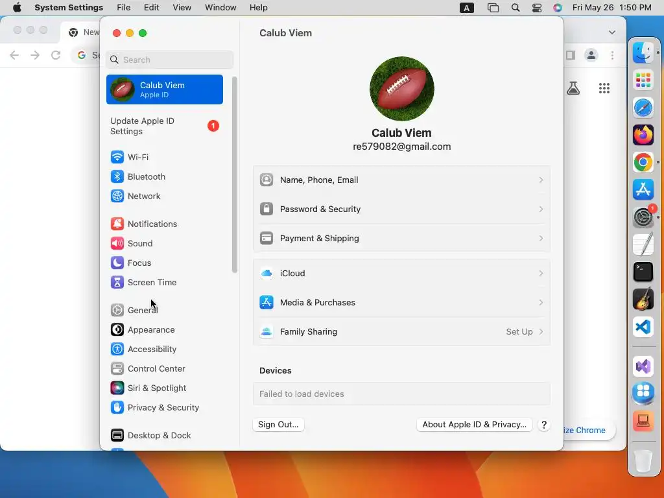Image resolution: width=664 pixels, height=498 pixels.
Task: Launch Firefox from the Dock
Action: click(x=643, y=135)
